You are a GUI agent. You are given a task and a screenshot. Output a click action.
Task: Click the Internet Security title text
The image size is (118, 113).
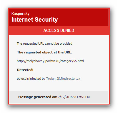pos(35,20)
